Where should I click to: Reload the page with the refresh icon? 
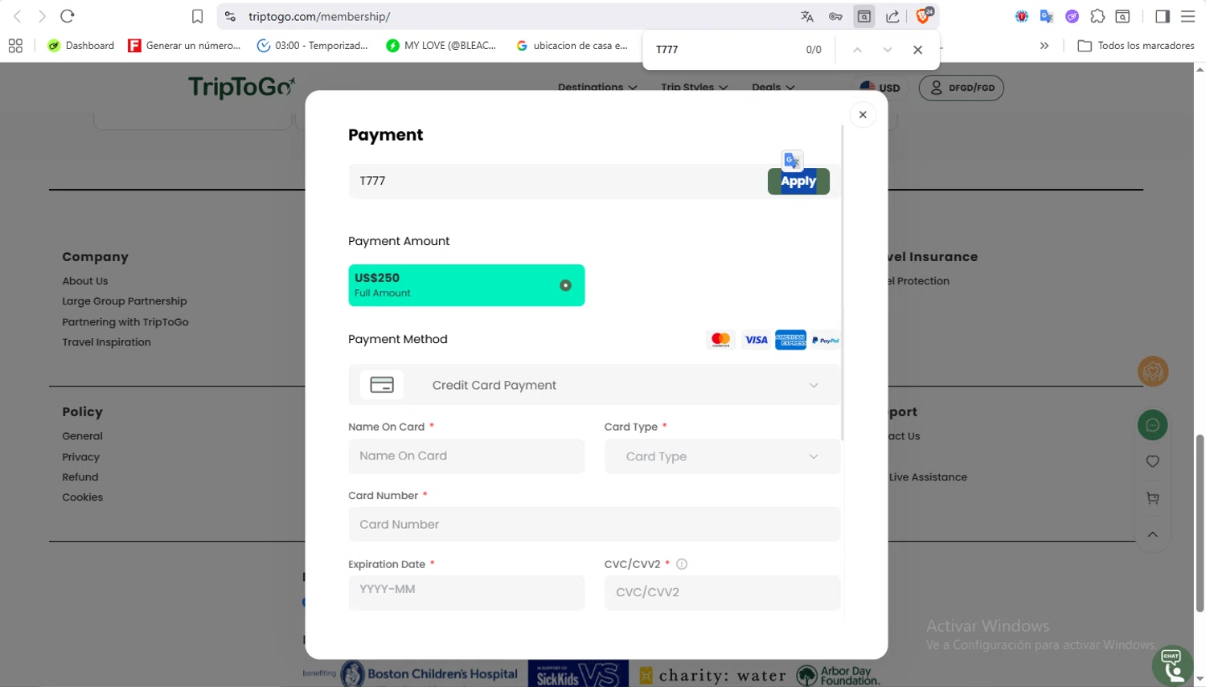point(68,16)
